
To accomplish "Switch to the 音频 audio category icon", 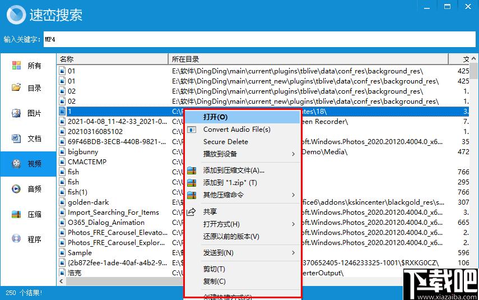I will tap(17, 189).
